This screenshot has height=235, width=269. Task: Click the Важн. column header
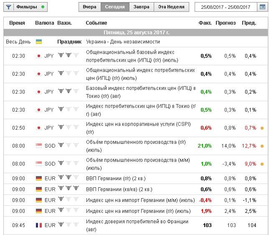(x=64, y=23)
